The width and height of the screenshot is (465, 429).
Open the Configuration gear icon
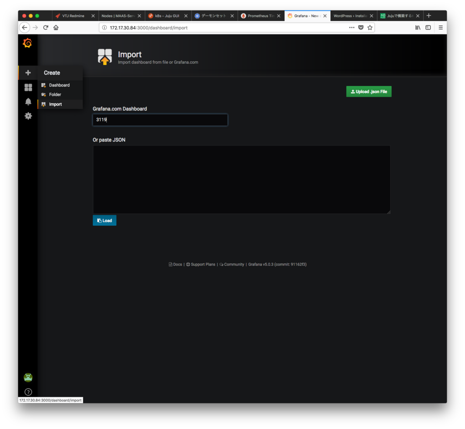pyautogui.click(x=28, y=116)
